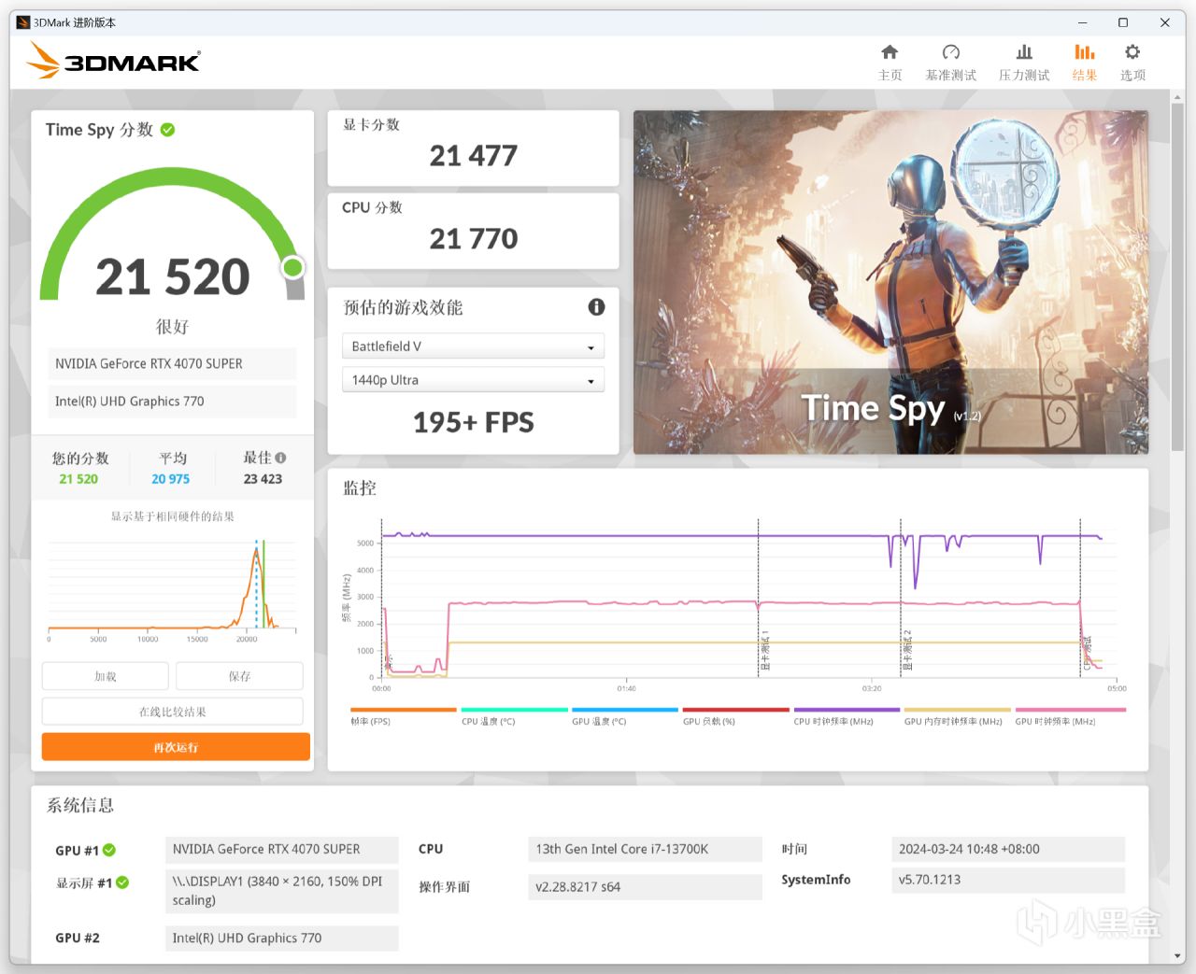Click the 系统信息 section heading
The height and width of the screenshot is (974, 1196).
pos(80,805)
